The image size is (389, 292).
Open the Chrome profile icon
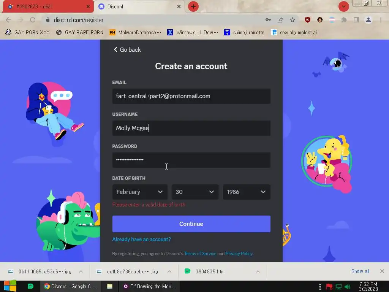point(368,20)
